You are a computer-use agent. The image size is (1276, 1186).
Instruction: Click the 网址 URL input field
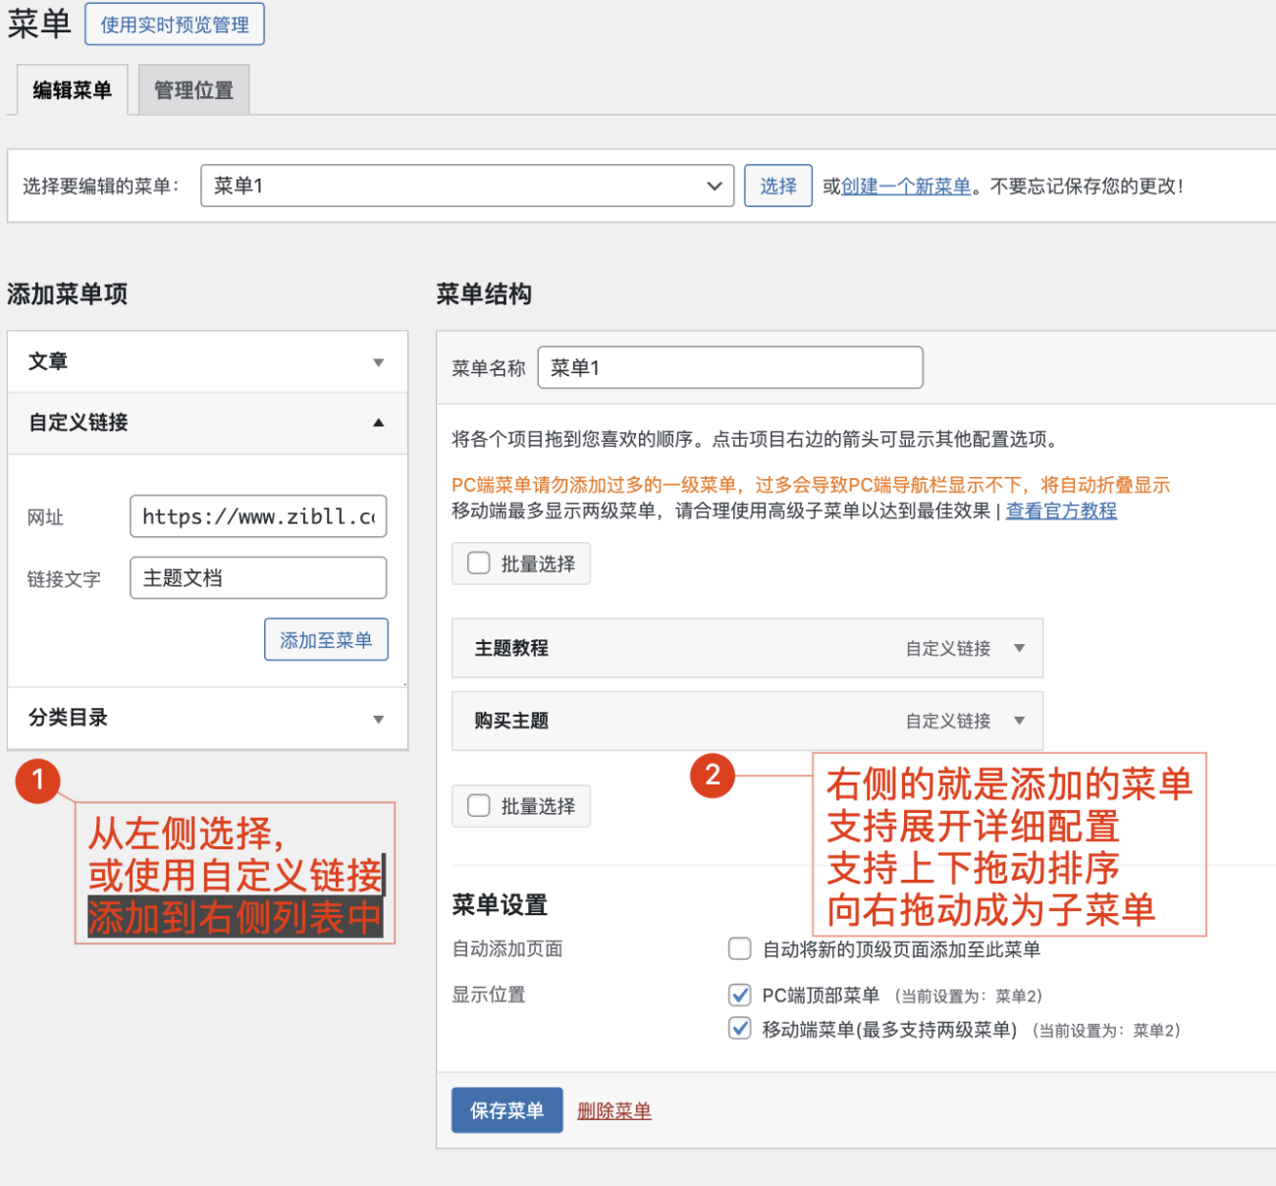(258, 516)
